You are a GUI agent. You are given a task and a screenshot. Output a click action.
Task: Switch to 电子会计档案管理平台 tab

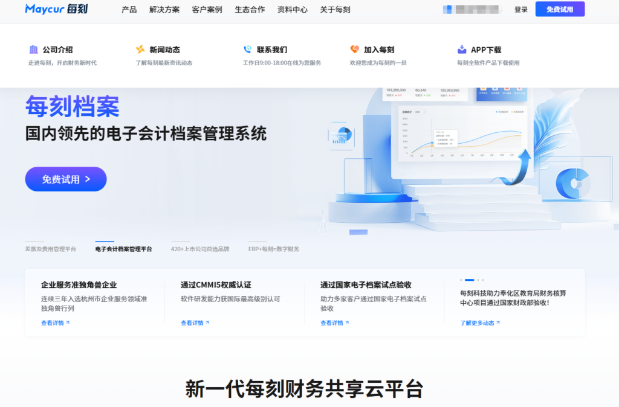click(123, 248)
